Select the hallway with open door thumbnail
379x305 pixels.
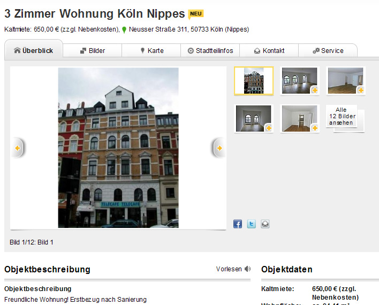click(x=300, y=118)
